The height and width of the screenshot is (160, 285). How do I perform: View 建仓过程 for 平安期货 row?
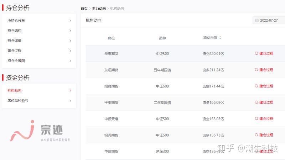(266, 102)
